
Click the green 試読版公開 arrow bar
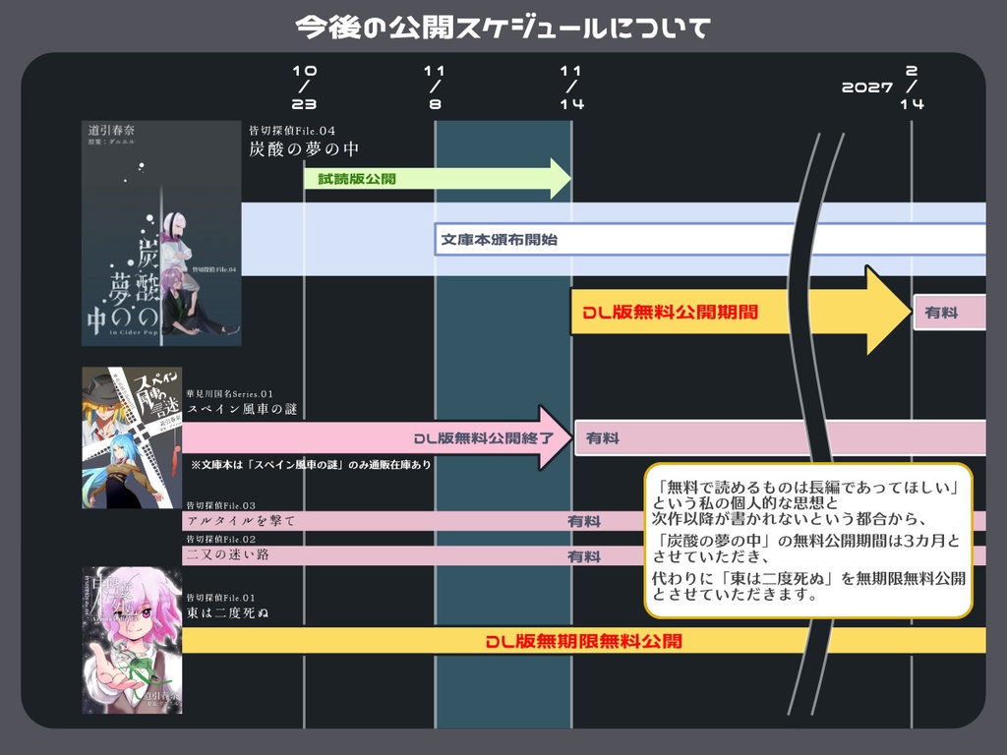point(438,179)
